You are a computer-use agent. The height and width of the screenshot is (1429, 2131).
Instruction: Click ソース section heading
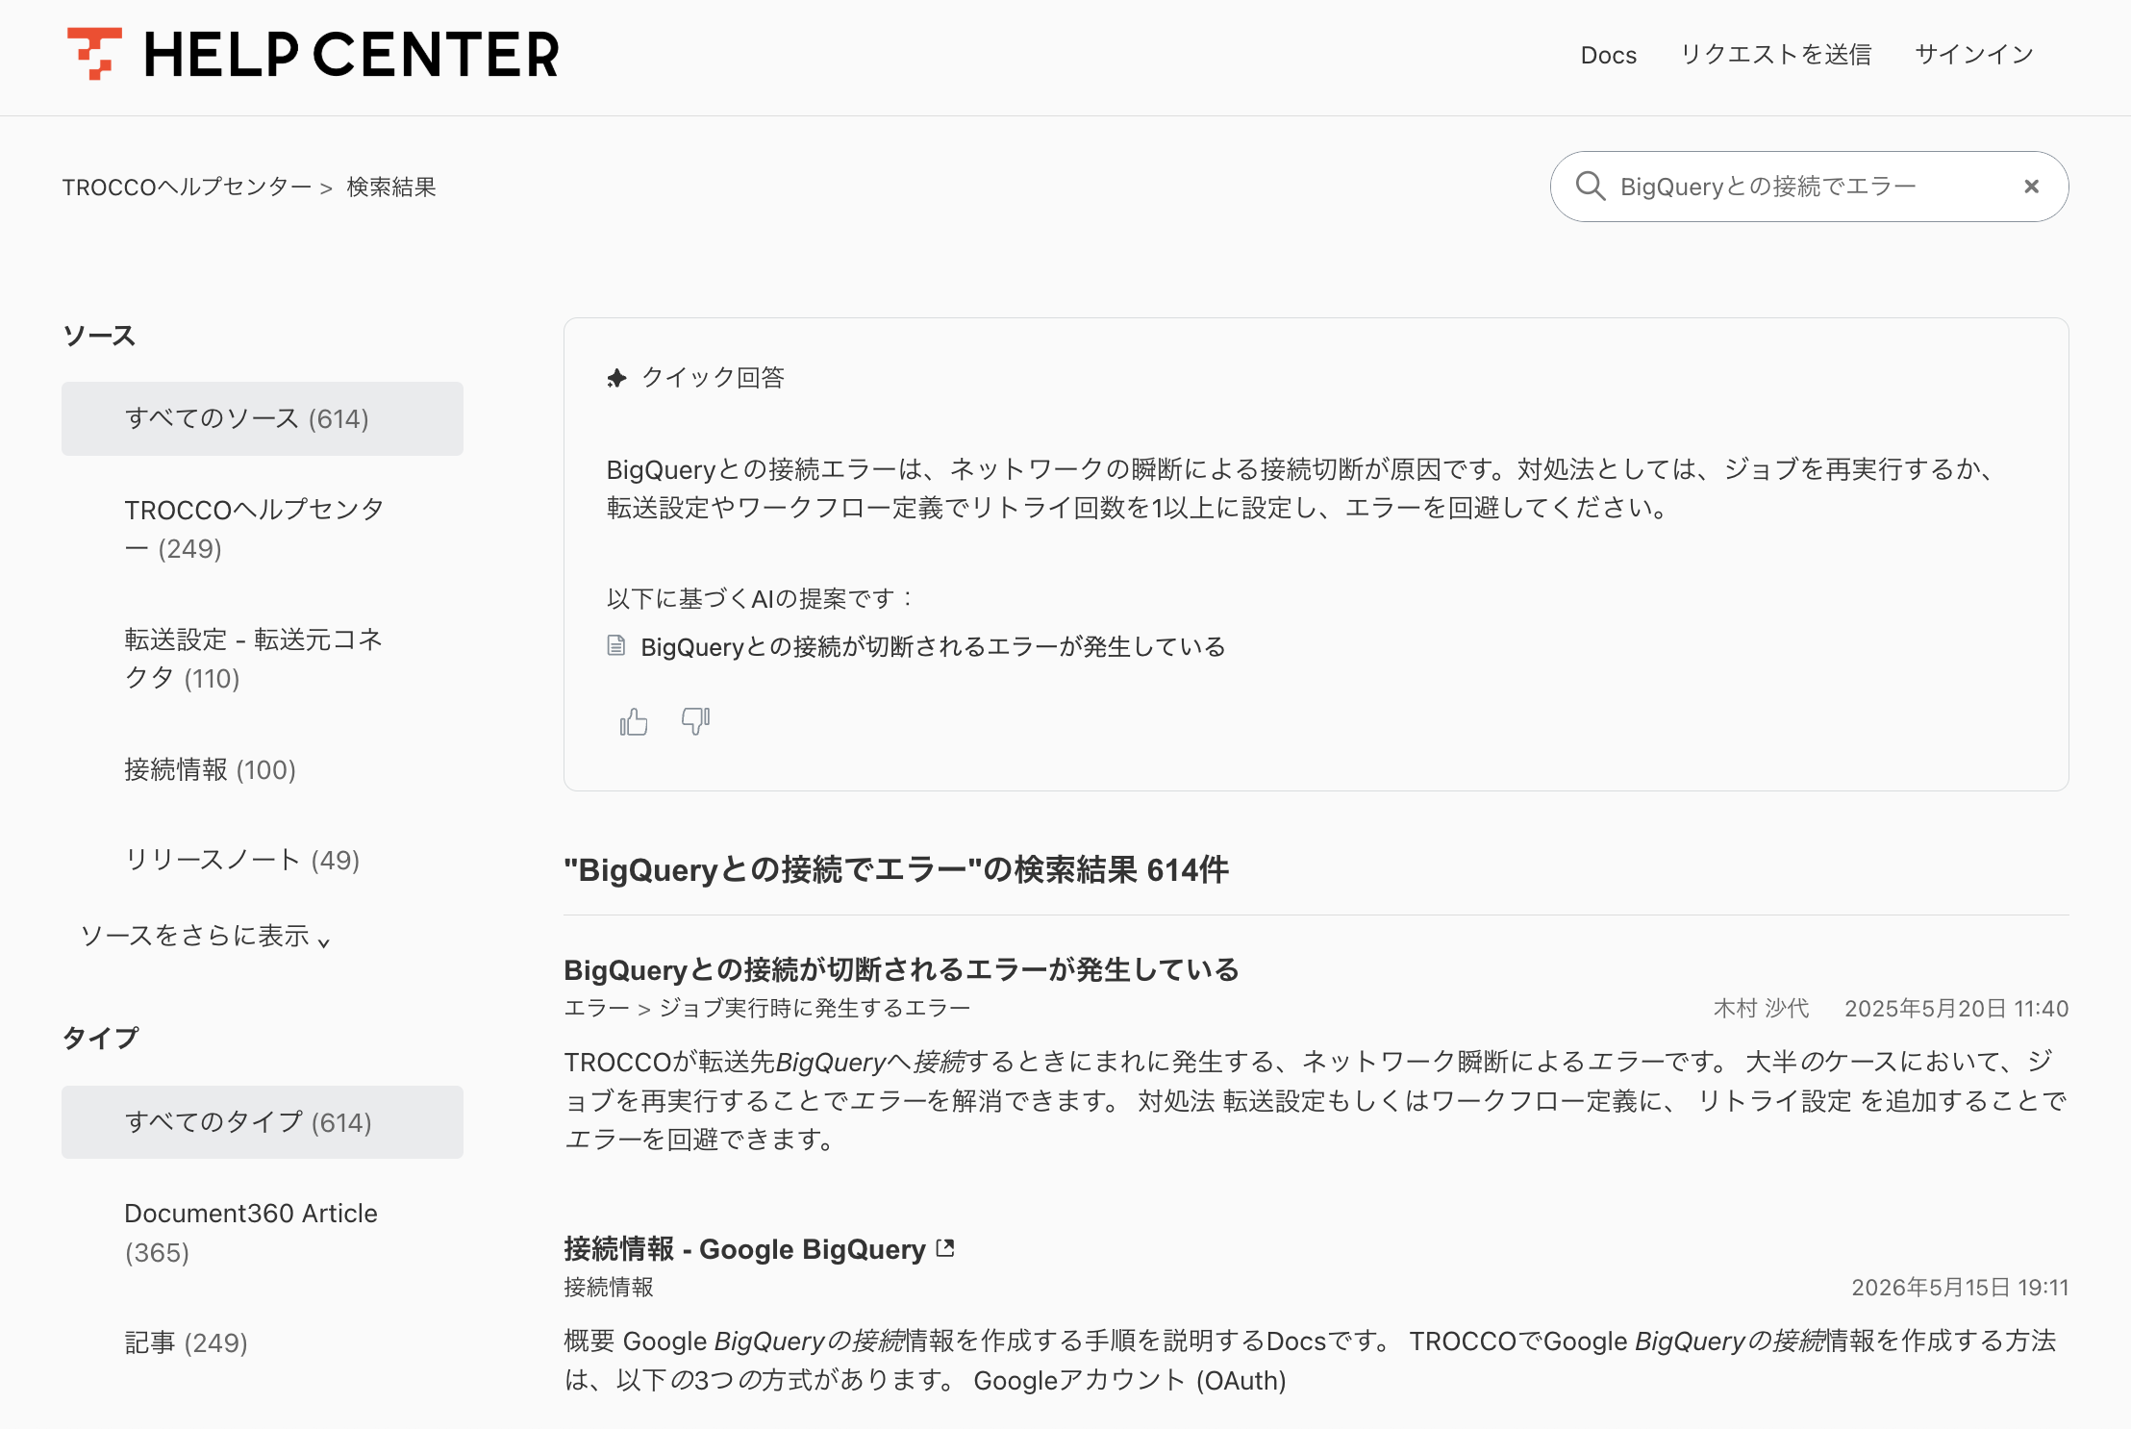tap(99, 336)
